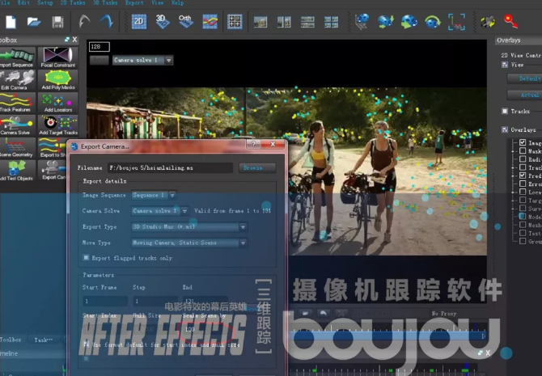Open the Edit Camera tool

[17, 80]
